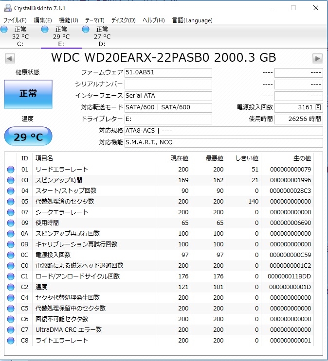328x361 pixels.
Task: Minimize the CrystalDiskInfo window
Action: point(272,8)
